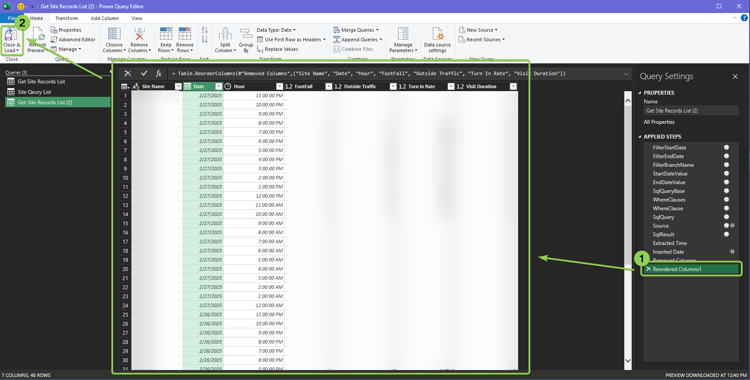This screenshot has height=380, width=750.
Task: Sort descending with the Z-A icon
Action: coord(204,40)
